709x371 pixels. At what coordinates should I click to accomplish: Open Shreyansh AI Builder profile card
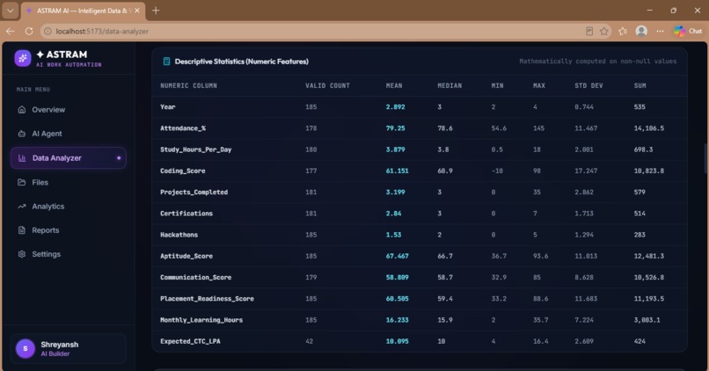pos(69,349)
